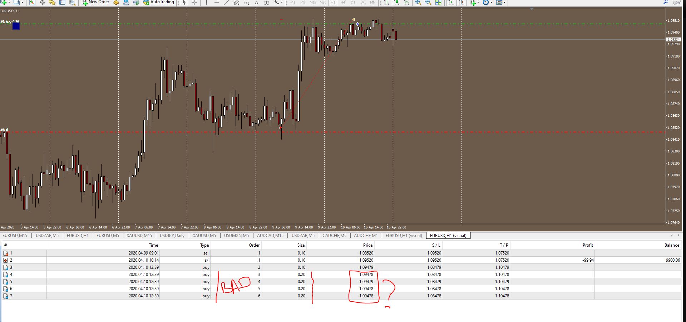Switch timeframe to H1

[x=333, y=2]
